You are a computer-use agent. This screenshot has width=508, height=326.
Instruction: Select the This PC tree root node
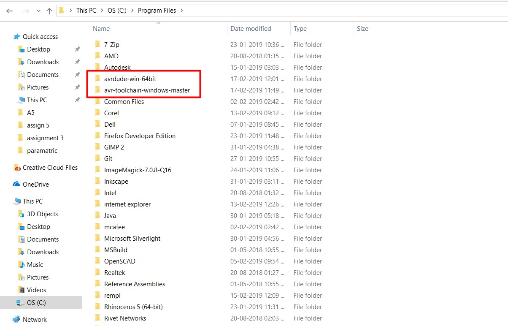[x=32, y=201]
